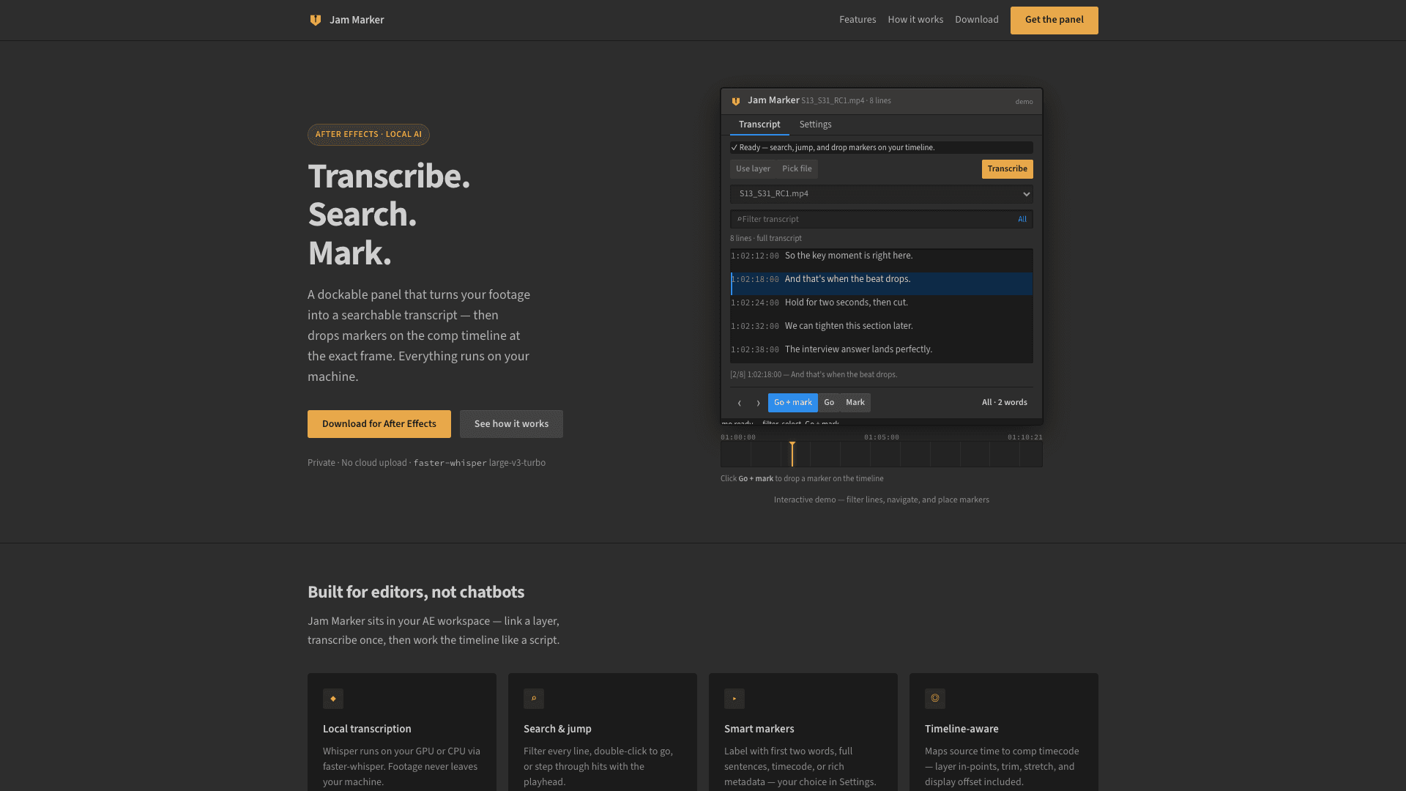
Task: Switch to the Transcript tab
Action: (x=759, y=125)
